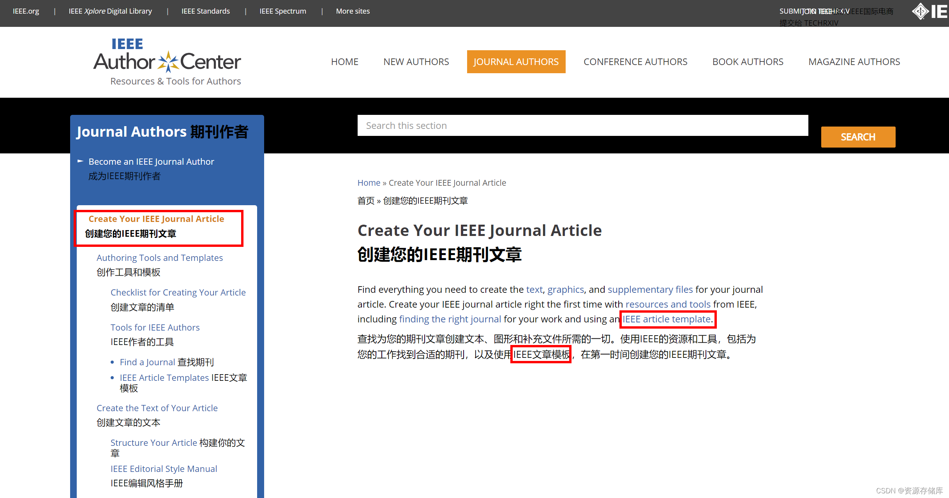Open IEEE Spectrum from the top bar

pyautogui.click(x=282, y=11)
